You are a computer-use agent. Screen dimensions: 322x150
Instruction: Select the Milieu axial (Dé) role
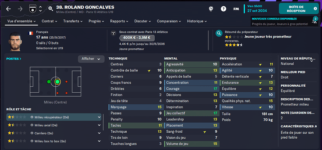54,125
